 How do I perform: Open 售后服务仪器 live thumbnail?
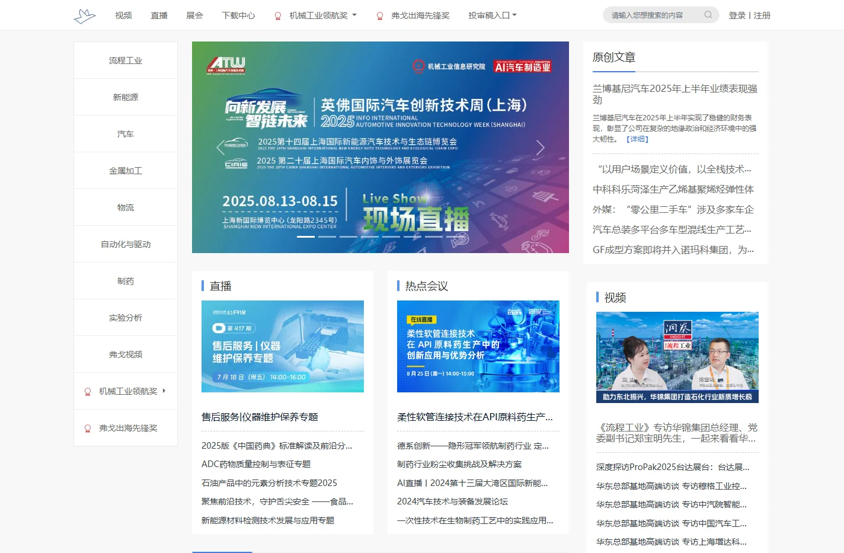tap(283, 346)
